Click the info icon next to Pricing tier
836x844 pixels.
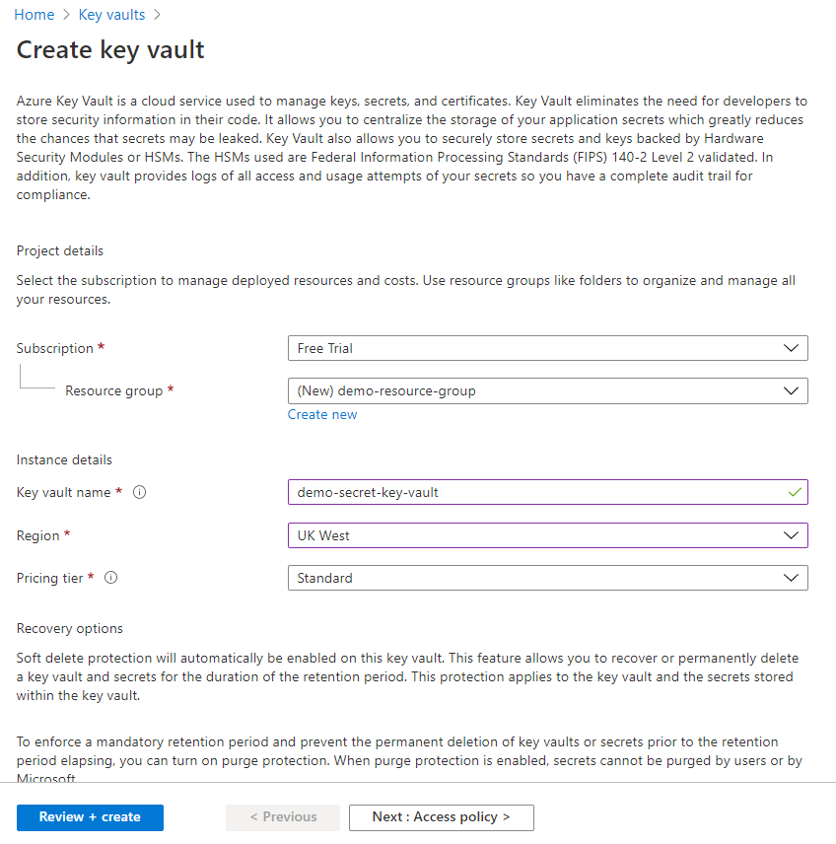tap(109, 578)
